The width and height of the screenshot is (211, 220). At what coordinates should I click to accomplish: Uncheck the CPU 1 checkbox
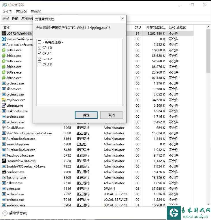pos(39,53)
